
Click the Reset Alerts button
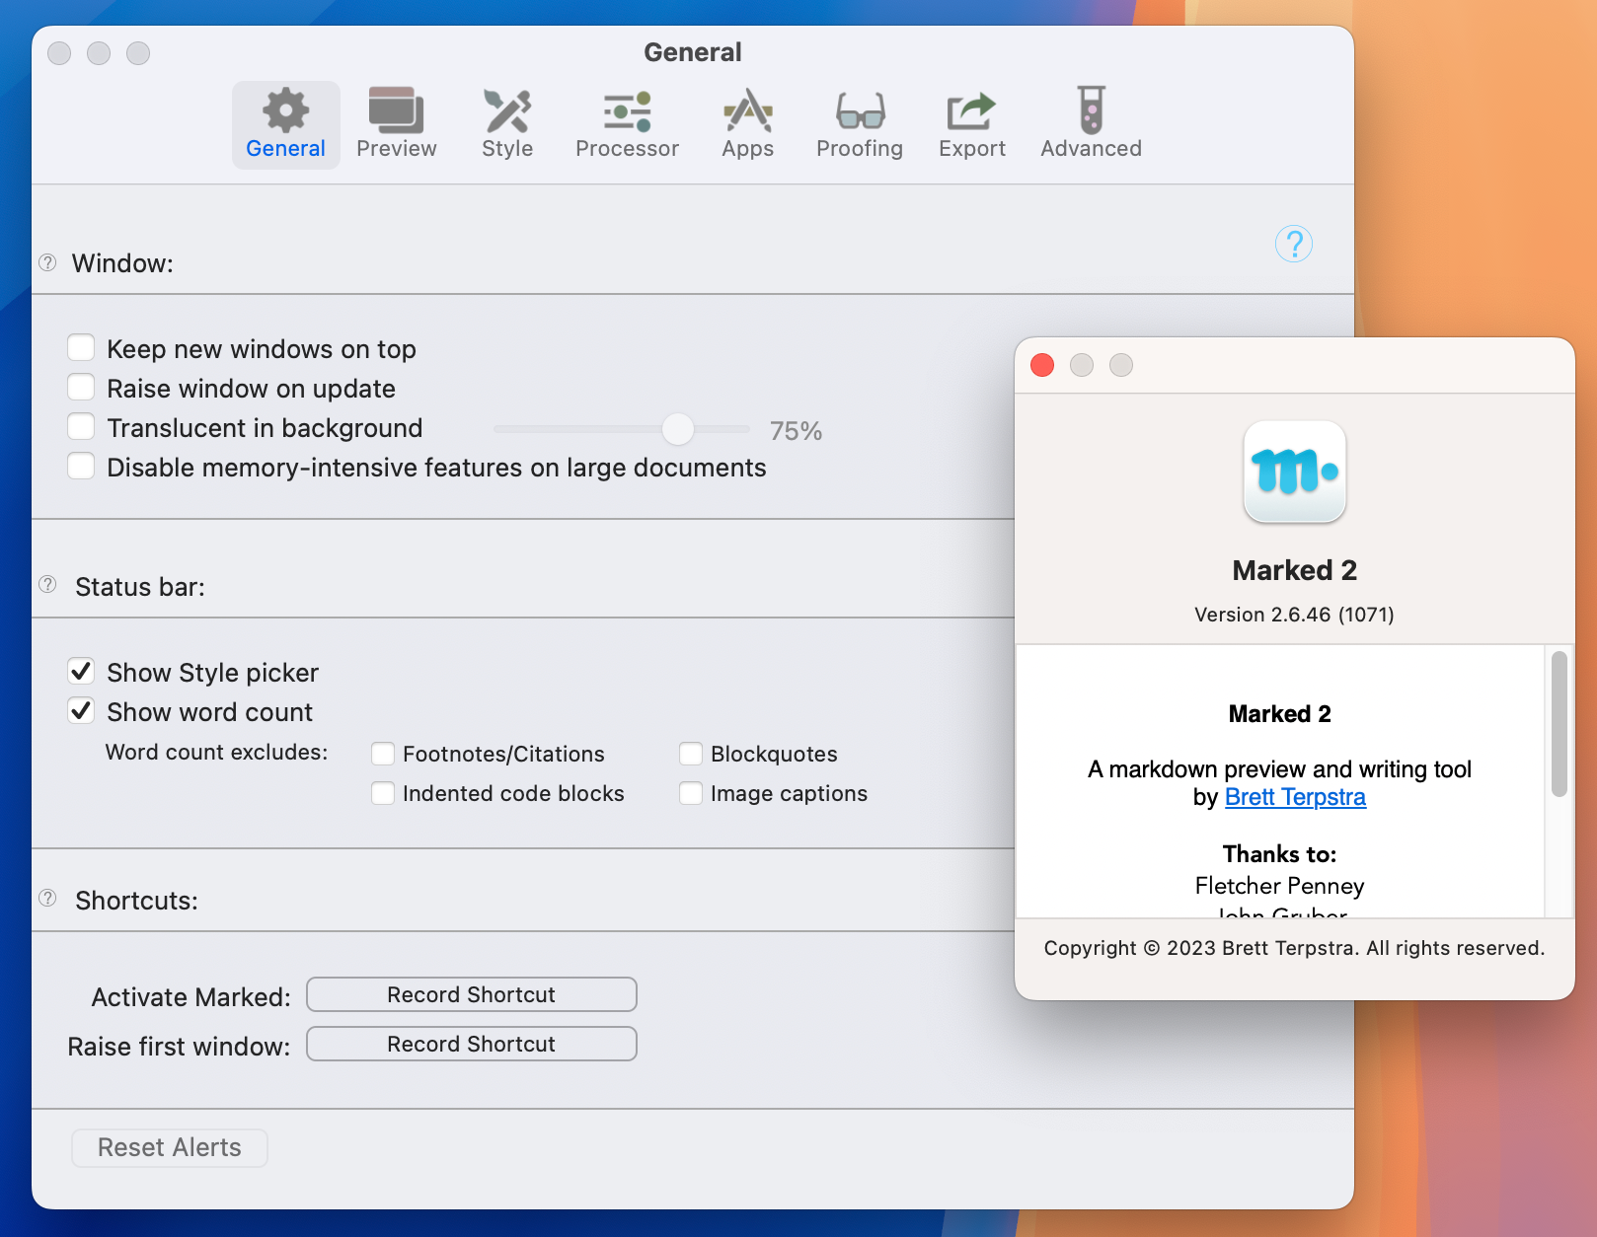tap(169, 1147)
